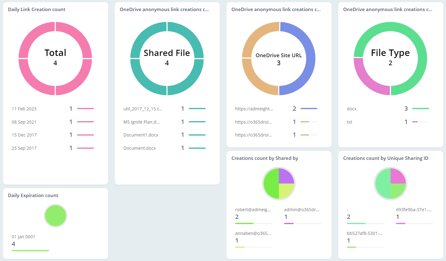446x261 pixels.
Task: Click the txt legend entry
Action: (349, 122)
